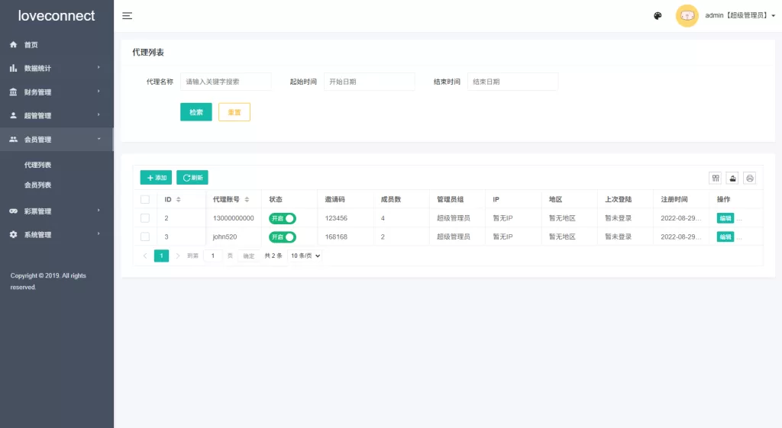Toggle 开启 status switch for 13000000000
The width and height of the screenshot is (782, 428).
283,218
